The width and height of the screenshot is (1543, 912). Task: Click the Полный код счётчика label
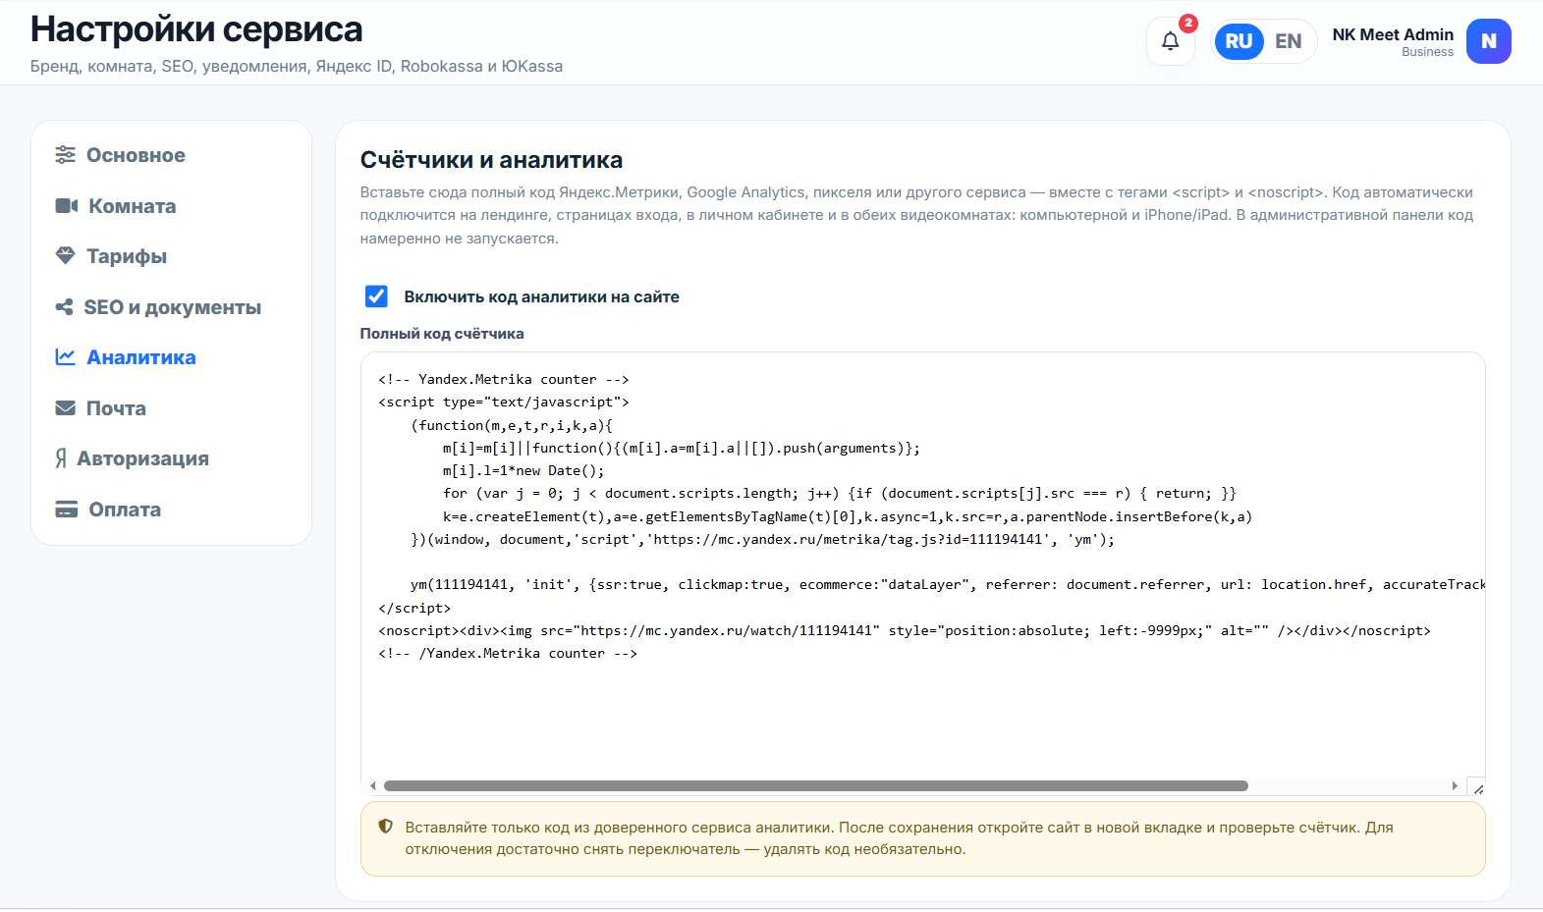pyautogui.click(x=442, y=334)
